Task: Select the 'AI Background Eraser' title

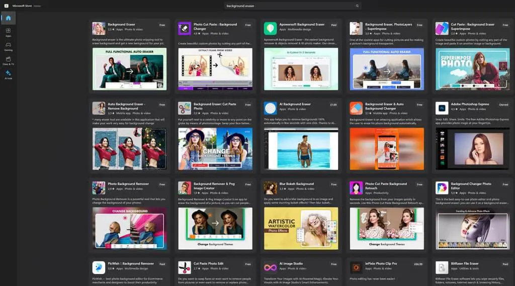Action: point(295,104)
